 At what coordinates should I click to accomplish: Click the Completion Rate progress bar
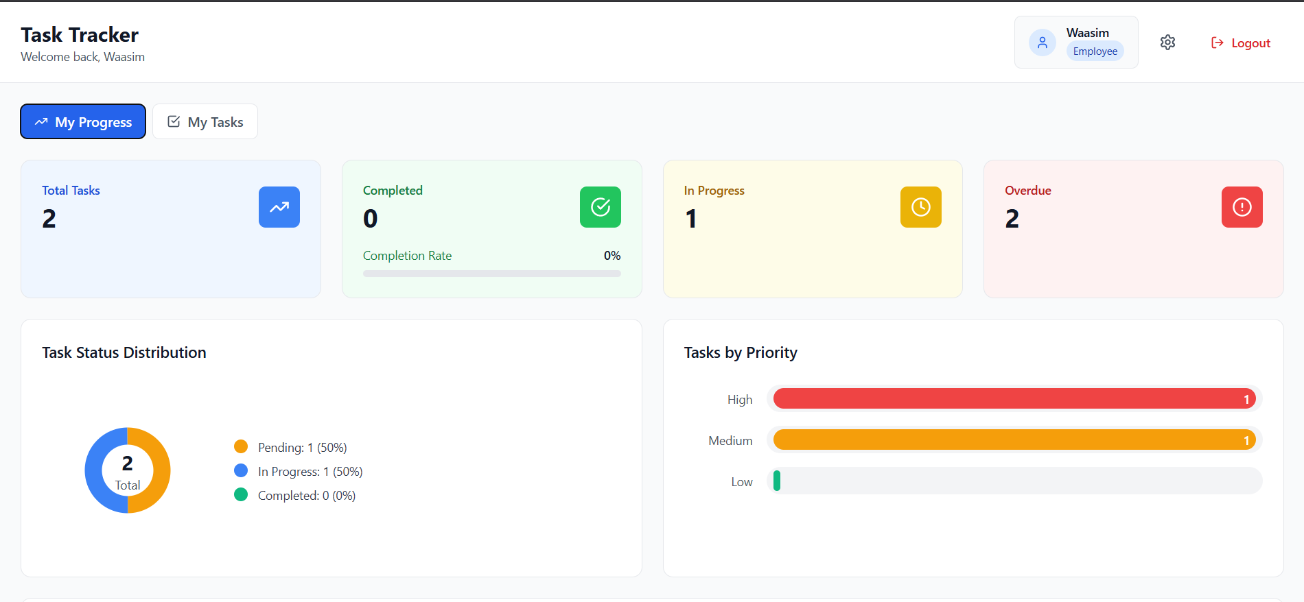tap(492, 274)
